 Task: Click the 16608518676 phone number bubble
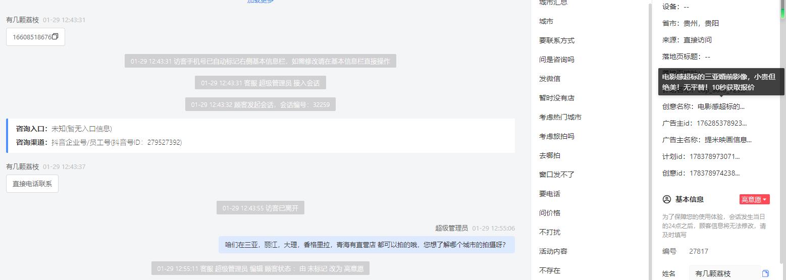pyautogui.click(x=35, y=37)
